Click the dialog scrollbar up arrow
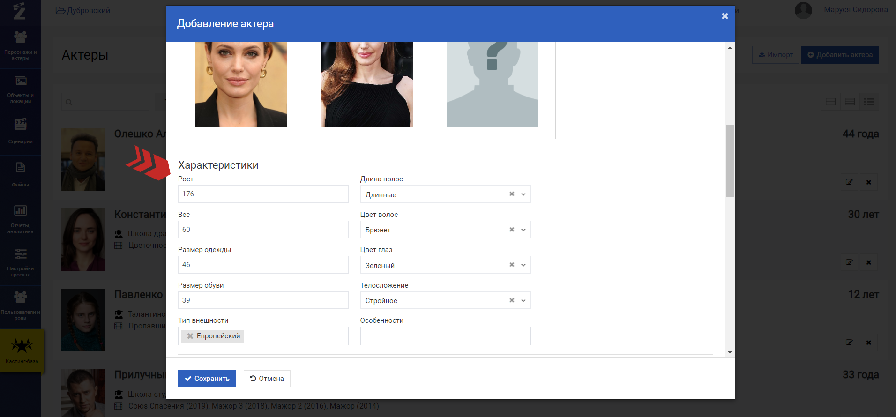The height and width of the screenshot is (417, 896). click(730, 47)
